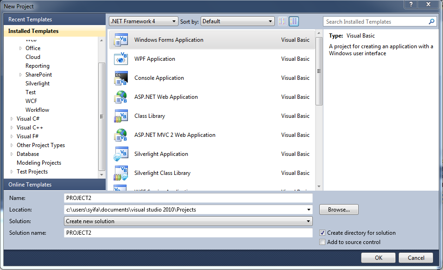Click the ASP.NET MVC 2 Web Application icon
Viewport: 443px width, 270px height.
pos(121,135)
